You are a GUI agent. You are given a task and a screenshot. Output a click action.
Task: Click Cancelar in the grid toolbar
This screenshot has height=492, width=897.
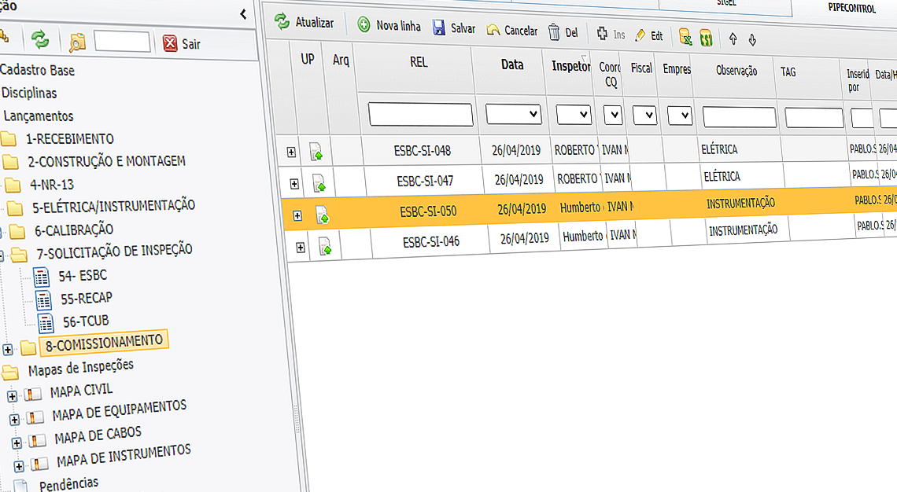point(511,31)
